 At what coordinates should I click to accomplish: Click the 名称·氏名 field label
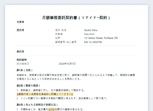click(x=61, y=30)
